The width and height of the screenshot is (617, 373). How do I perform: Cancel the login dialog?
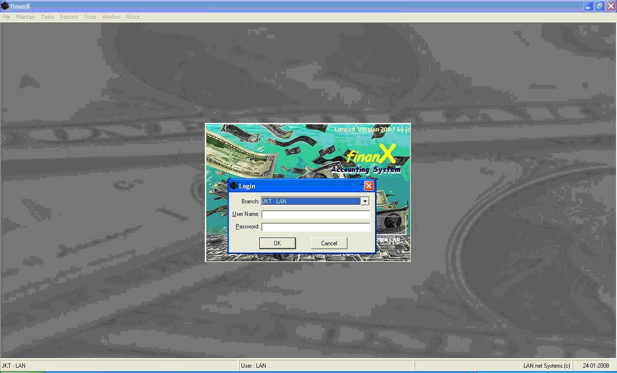329,243
